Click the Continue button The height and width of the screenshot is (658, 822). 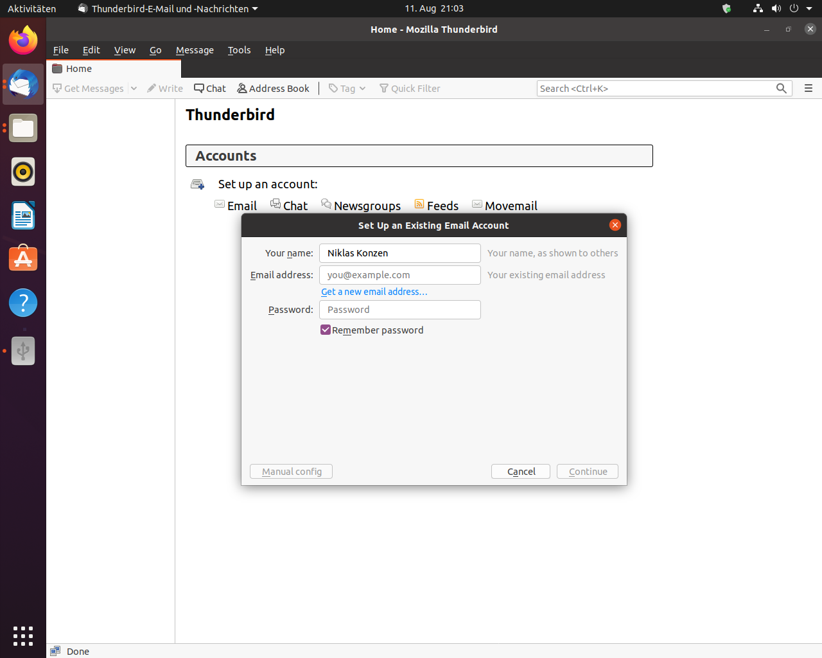(588, 472)
